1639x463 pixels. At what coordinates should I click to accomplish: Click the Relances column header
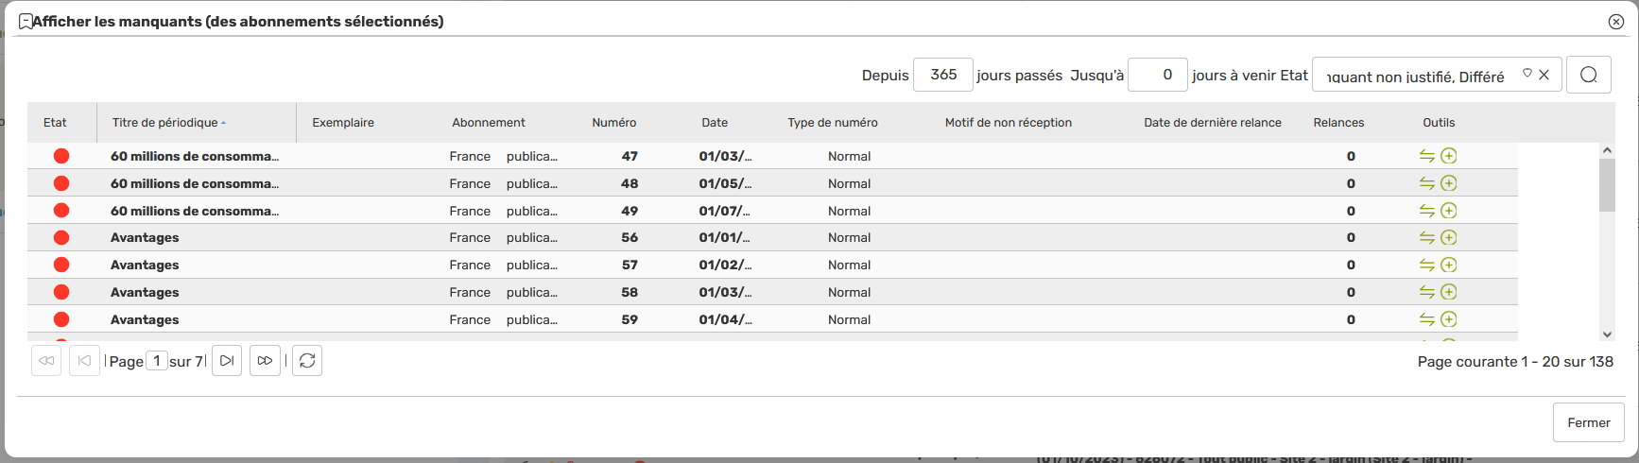click(x=1338, y=123)
